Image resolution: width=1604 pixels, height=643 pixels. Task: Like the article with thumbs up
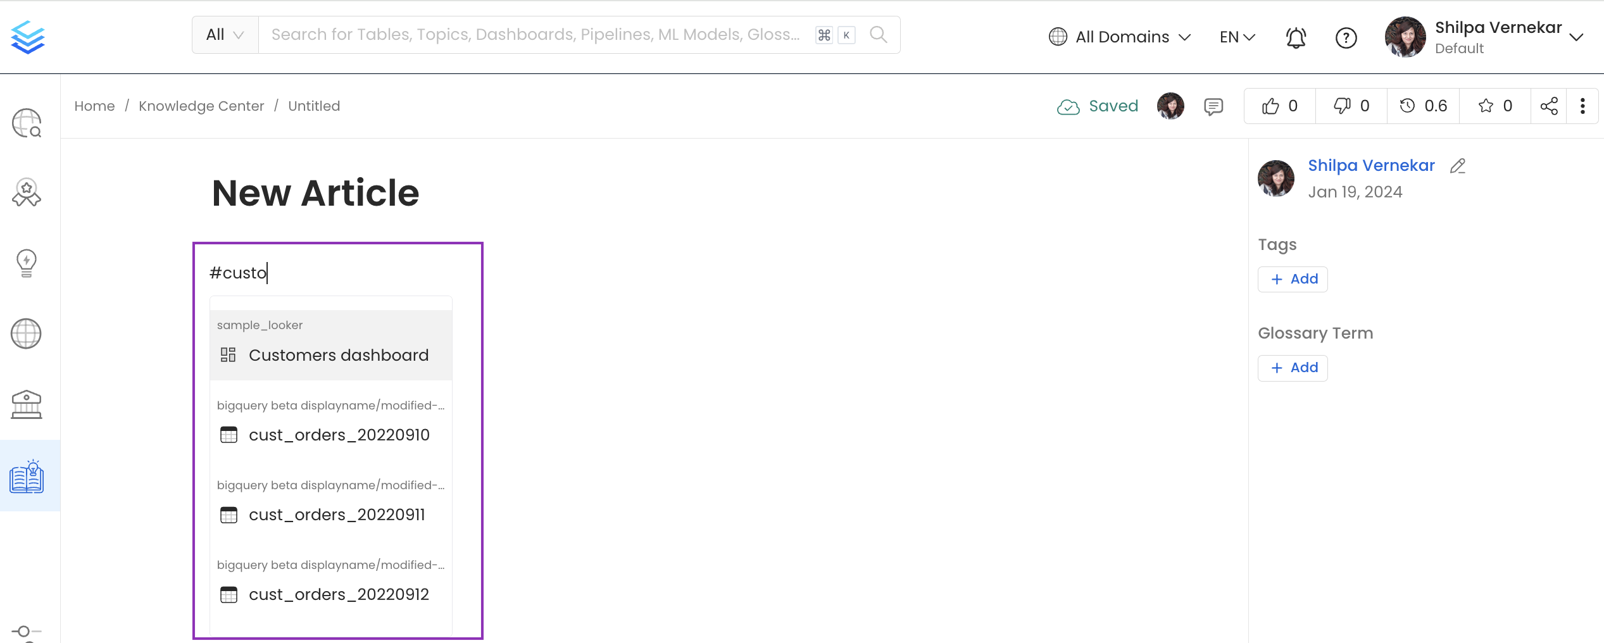pos(1279,106)
